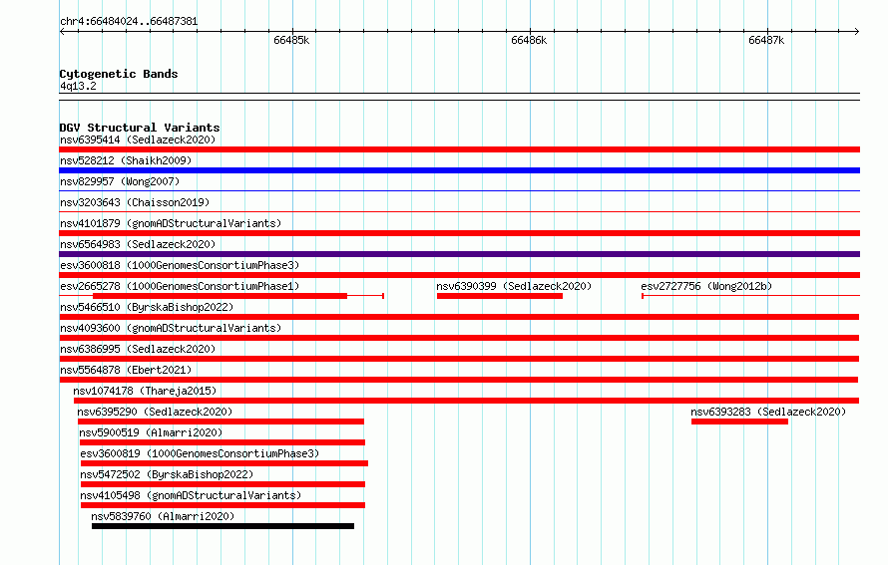Open nsv6393283 (Sedlazeck2020) label
This screenshot has height=565, width=888.
click(768, 412)
